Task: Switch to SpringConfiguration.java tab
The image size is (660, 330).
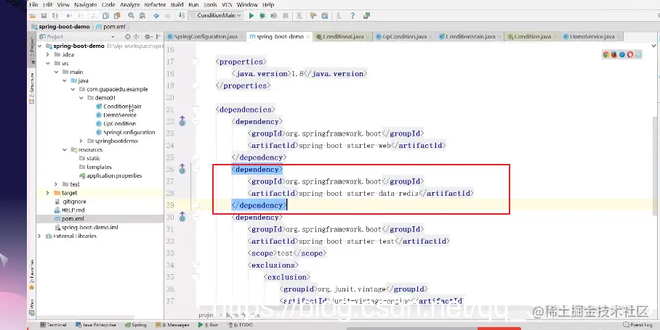Action: tap(205, 36)
